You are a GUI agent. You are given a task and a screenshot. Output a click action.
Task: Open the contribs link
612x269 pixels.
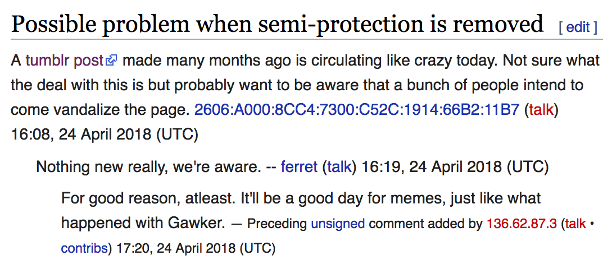(84, 248)
